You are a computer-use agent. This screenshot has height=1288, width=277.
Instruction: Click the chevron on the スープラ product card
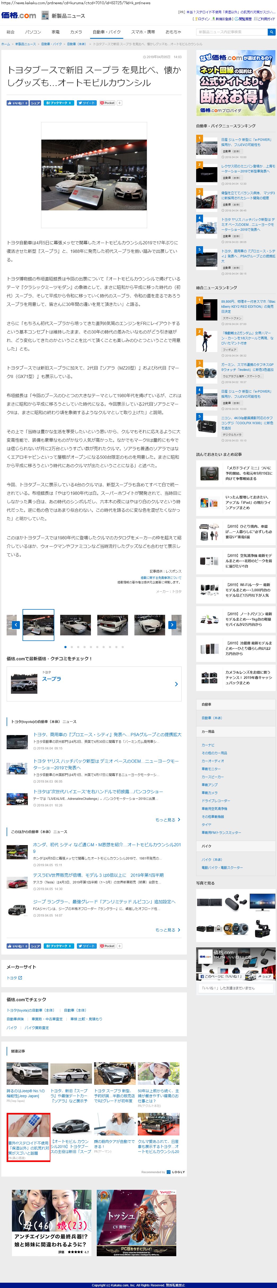click(x=176, y=684)
